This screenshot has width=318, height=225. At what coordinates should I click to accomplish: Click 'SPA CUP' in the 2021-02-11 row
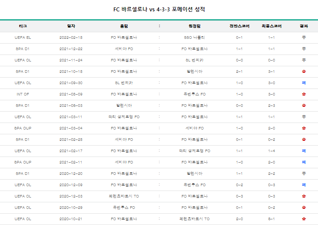point(23,162)
